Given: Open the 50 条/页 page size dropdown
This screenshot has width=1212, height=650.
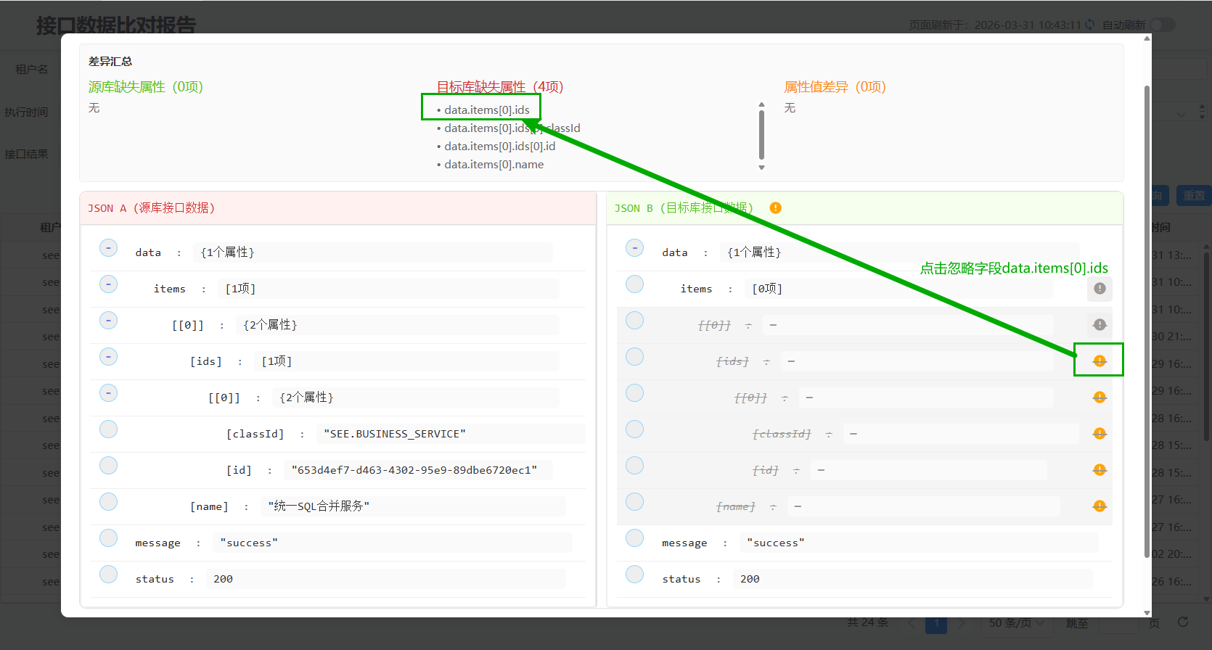Looking at the screenshot, I should (x=1016, y=623).
